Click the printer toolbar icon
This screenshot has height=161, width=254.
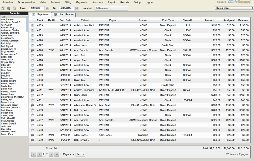[15, 8]
